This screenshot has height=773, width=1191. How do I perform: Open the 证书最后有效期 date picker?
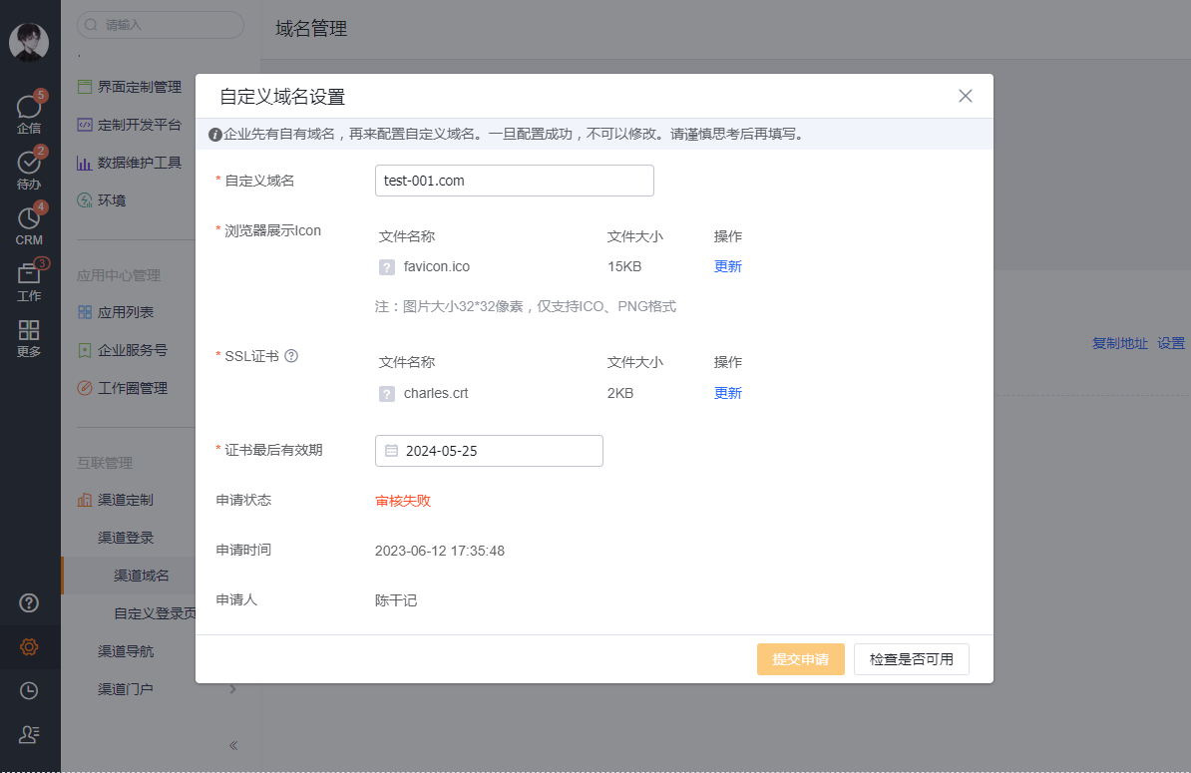tap(489, 451)
